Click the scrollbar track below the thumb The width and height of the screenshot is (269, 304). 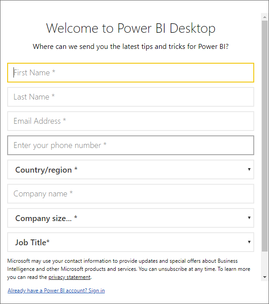[265, 262]
